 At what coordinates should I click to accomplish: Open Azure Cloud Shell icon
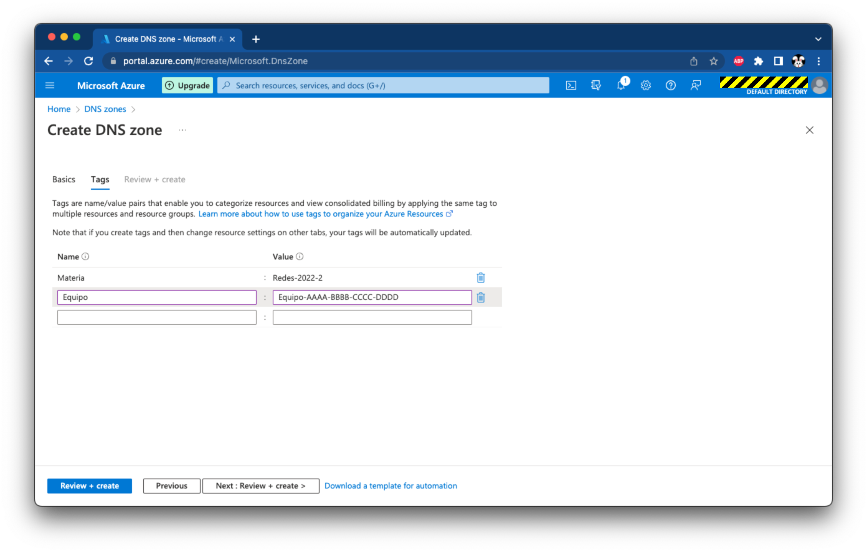pos(571,86)
